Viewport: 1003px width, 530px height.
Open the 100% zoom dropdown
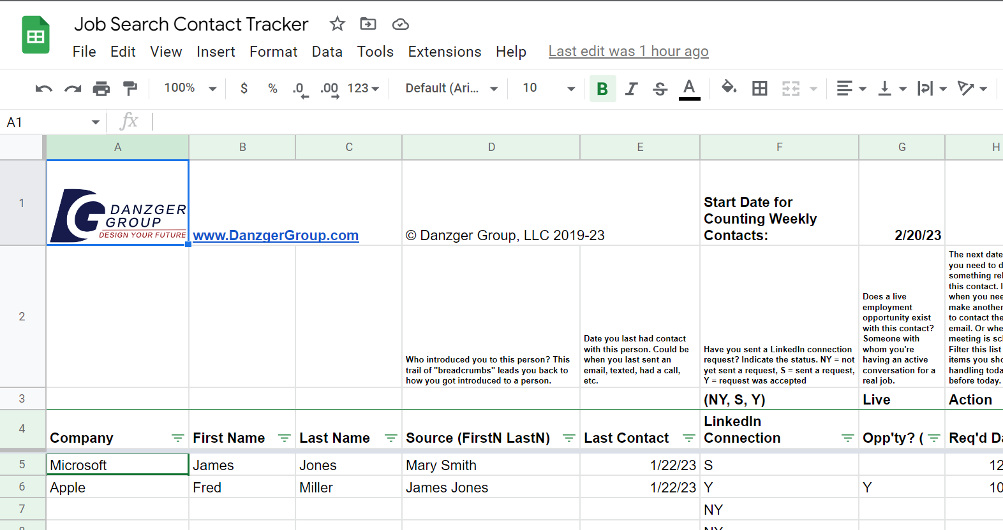click(190, 89)
